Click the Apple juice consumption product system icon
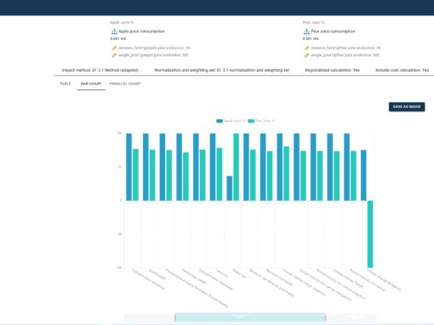The image size is (434, 325). [114, 31]
